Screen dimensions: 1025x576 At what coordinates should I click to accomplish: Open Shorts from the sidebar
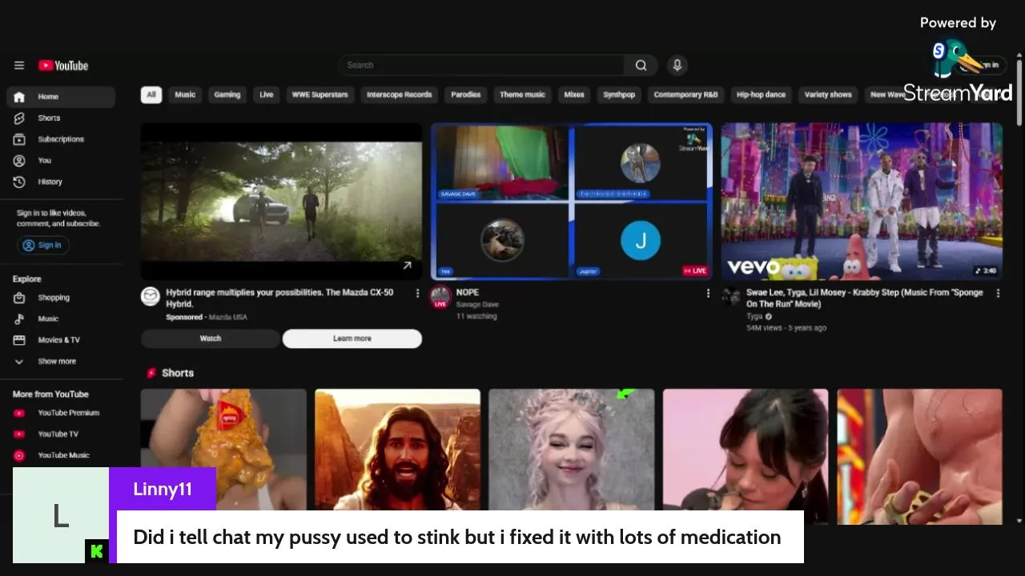coord(61,118)
